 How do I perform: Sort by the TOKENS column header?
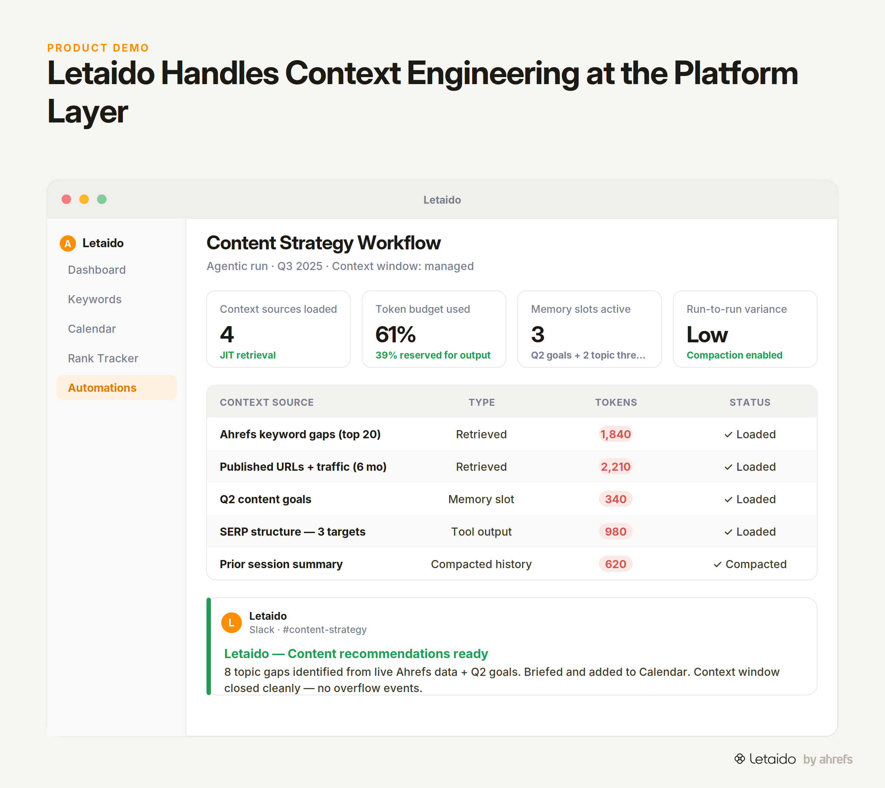click(x=616, y=402)
